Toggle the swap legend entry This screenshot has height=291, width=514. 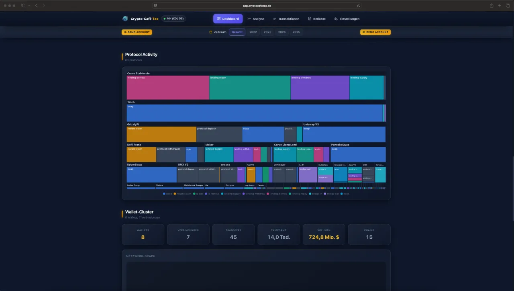click(x=167, y=194)
